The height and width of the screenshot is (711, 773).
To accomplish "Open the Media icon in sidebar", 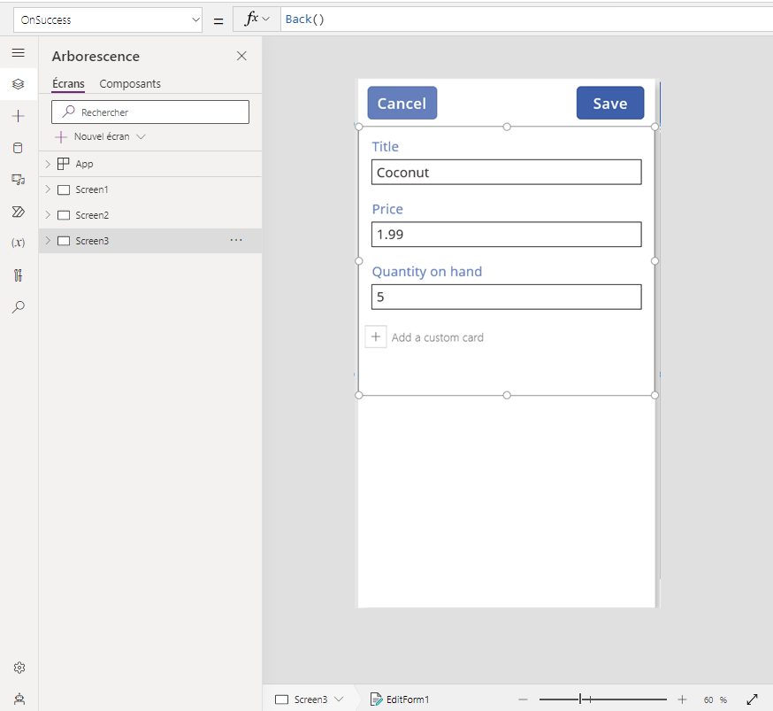I will pyautogui.click(x=19, y=180).
